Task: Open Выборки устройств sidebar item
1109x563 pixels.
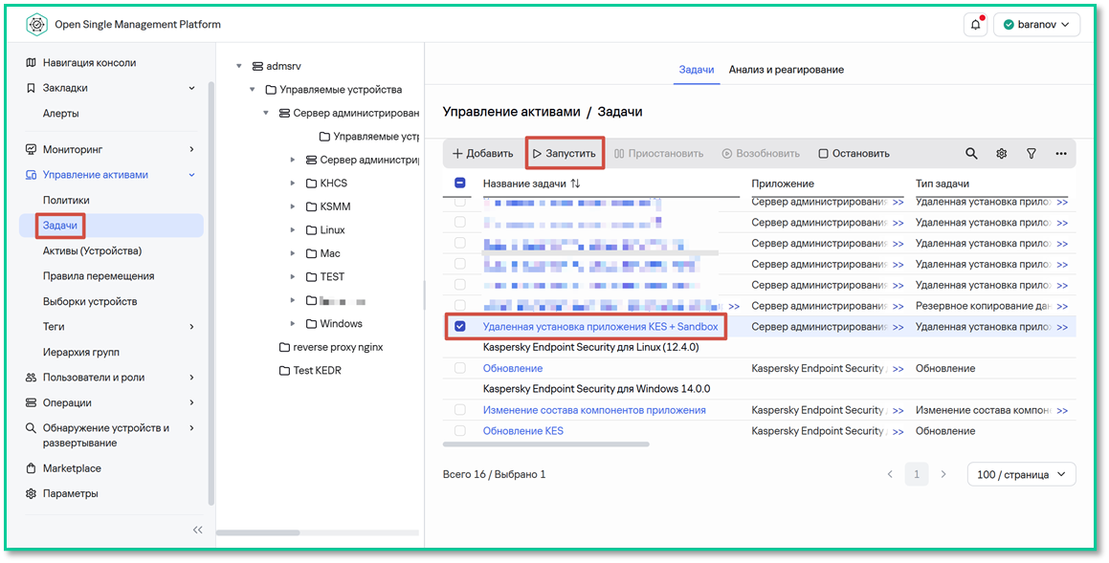Action: tap(90, 302)
